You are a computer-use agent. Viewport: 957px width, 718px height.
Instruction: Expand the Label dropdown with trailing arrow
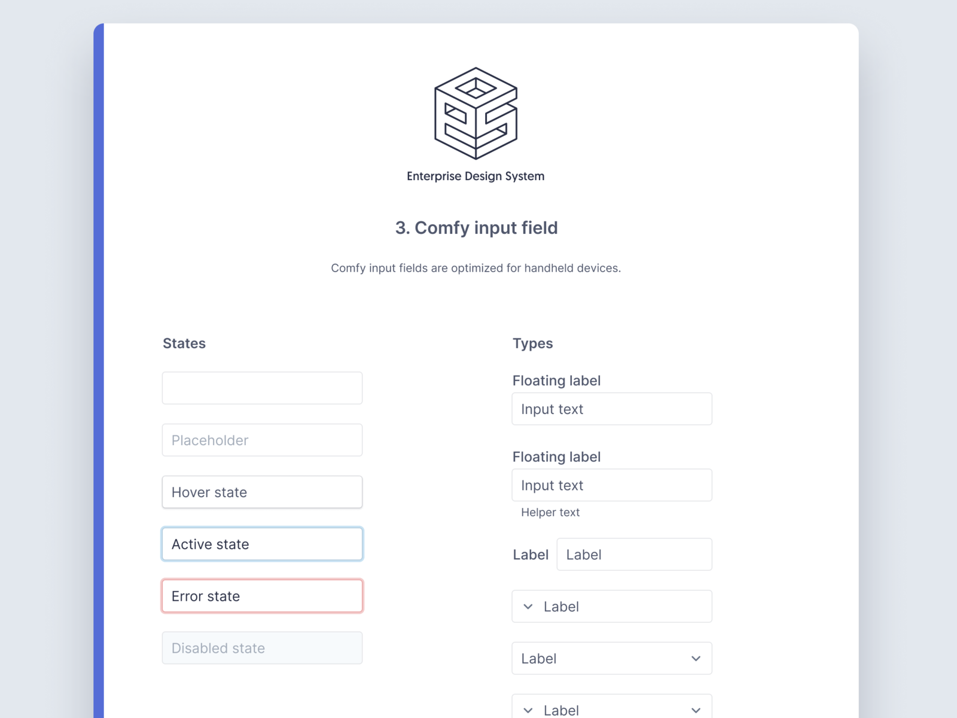[x=611, y=658]
